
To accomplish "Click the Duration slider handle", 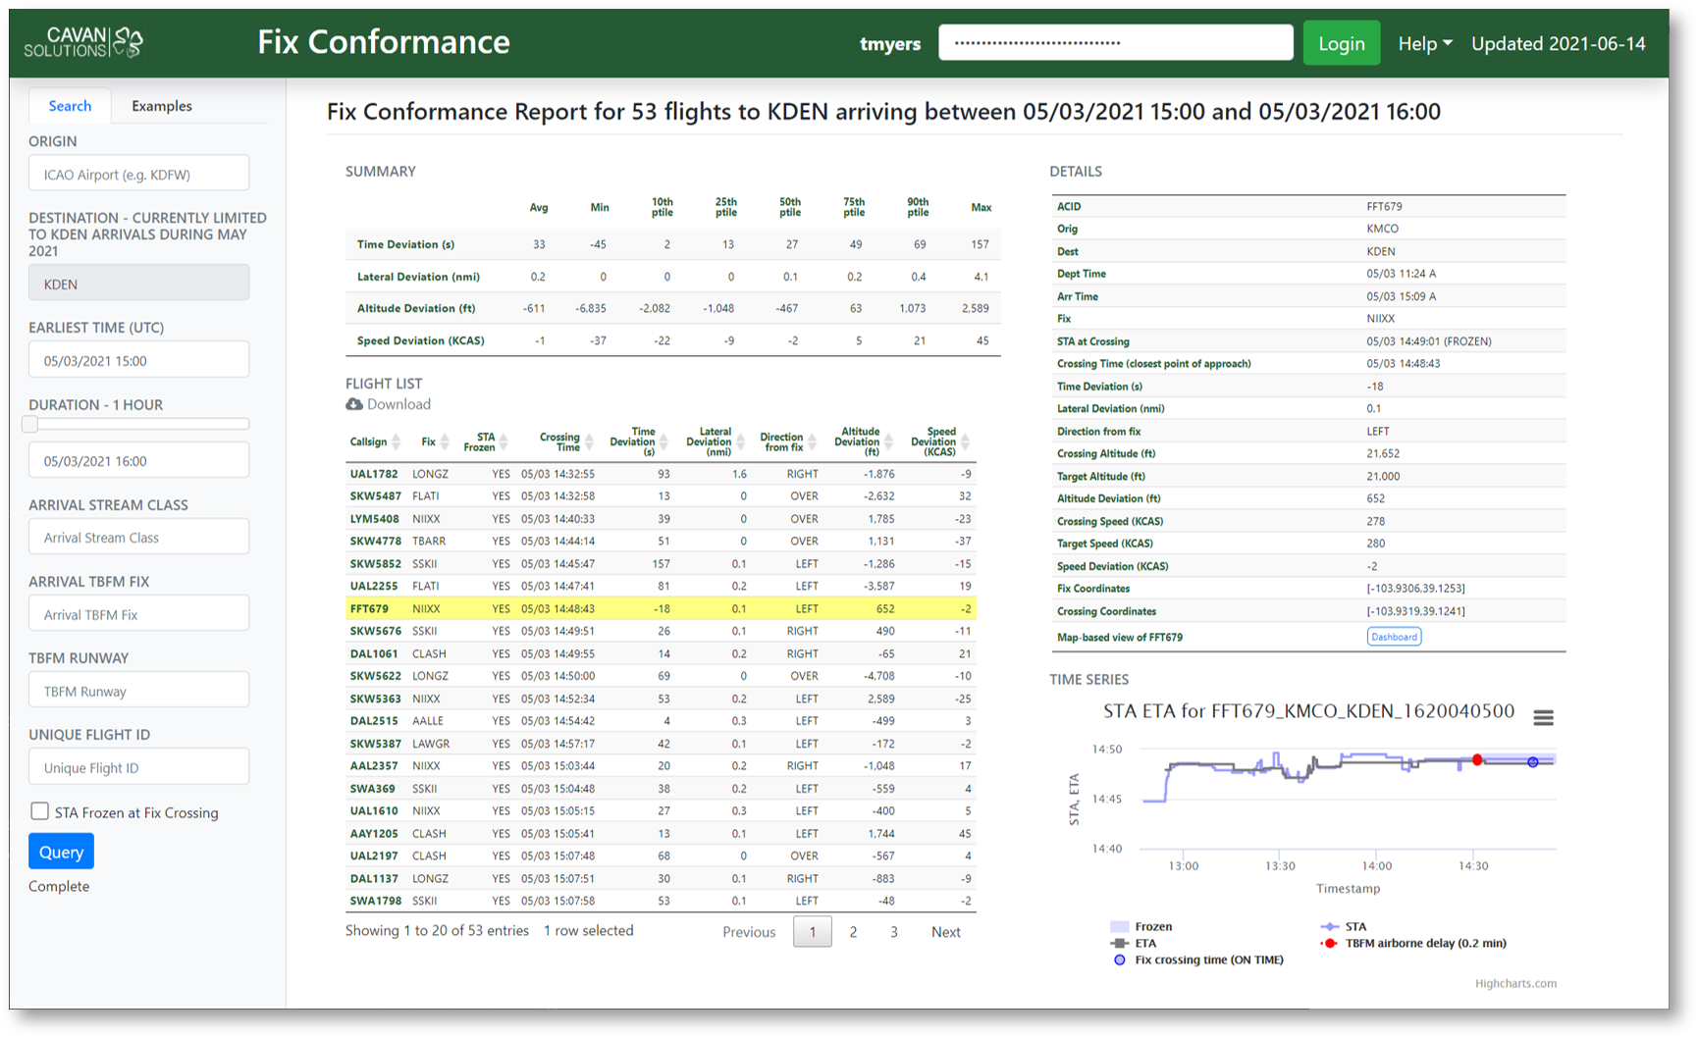I will [x=30, y=424].
